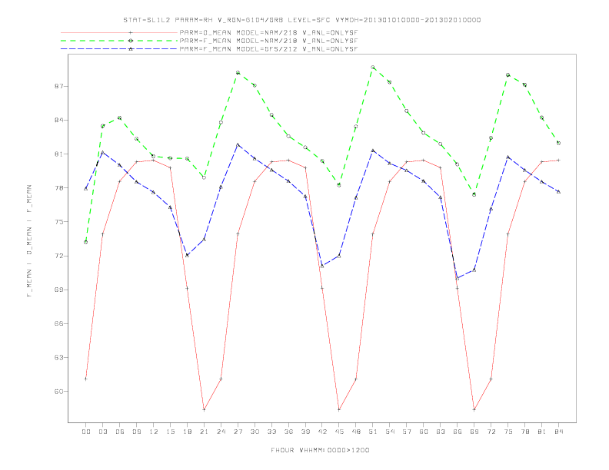Click the x-axis tick label 84

(559, 432)
